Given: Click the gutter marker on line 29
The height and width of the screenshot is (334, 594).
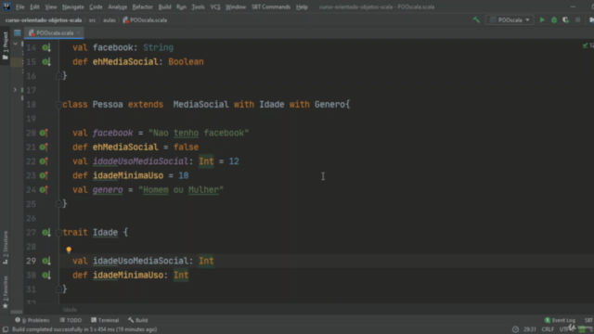Looking at the screenshot, I should tap(46, 261).
